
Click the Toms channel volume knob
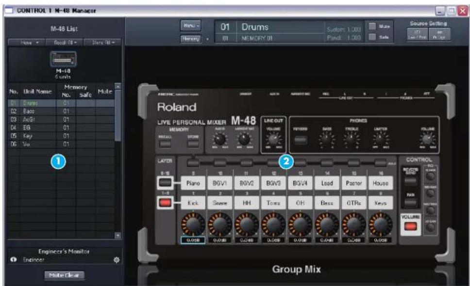[273, 224]
